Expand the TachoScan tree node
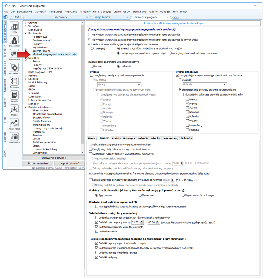This screenshot has height=279, width=264. click(26, 26)
